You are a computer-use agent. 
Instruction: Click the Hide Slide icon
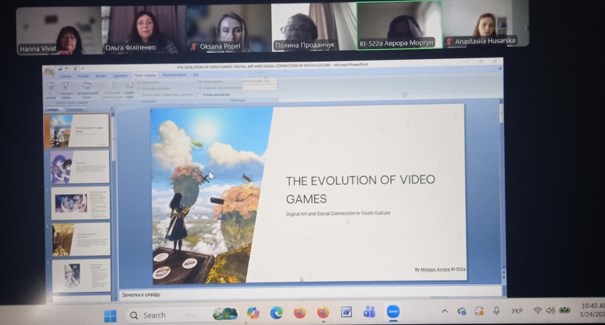[x=129, y=86]
